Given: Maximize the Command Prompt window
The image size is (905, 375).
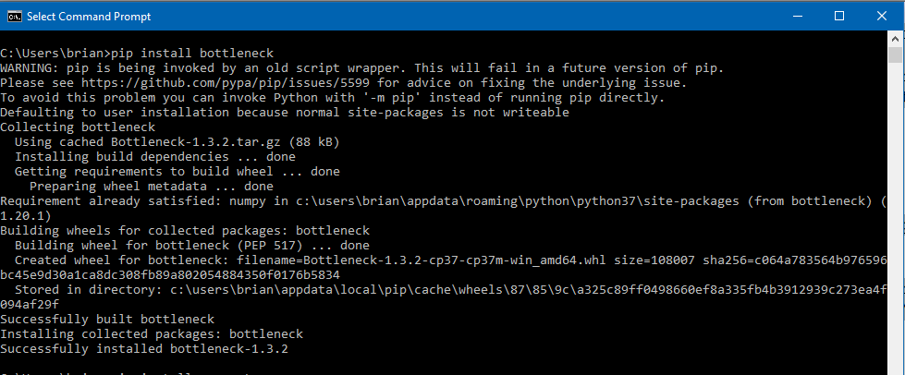Looking at the screenshot, I should point(839,16).
